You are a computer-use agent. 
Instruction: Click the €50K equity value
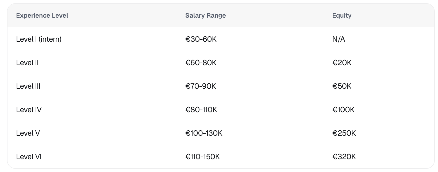coord(342,86)
